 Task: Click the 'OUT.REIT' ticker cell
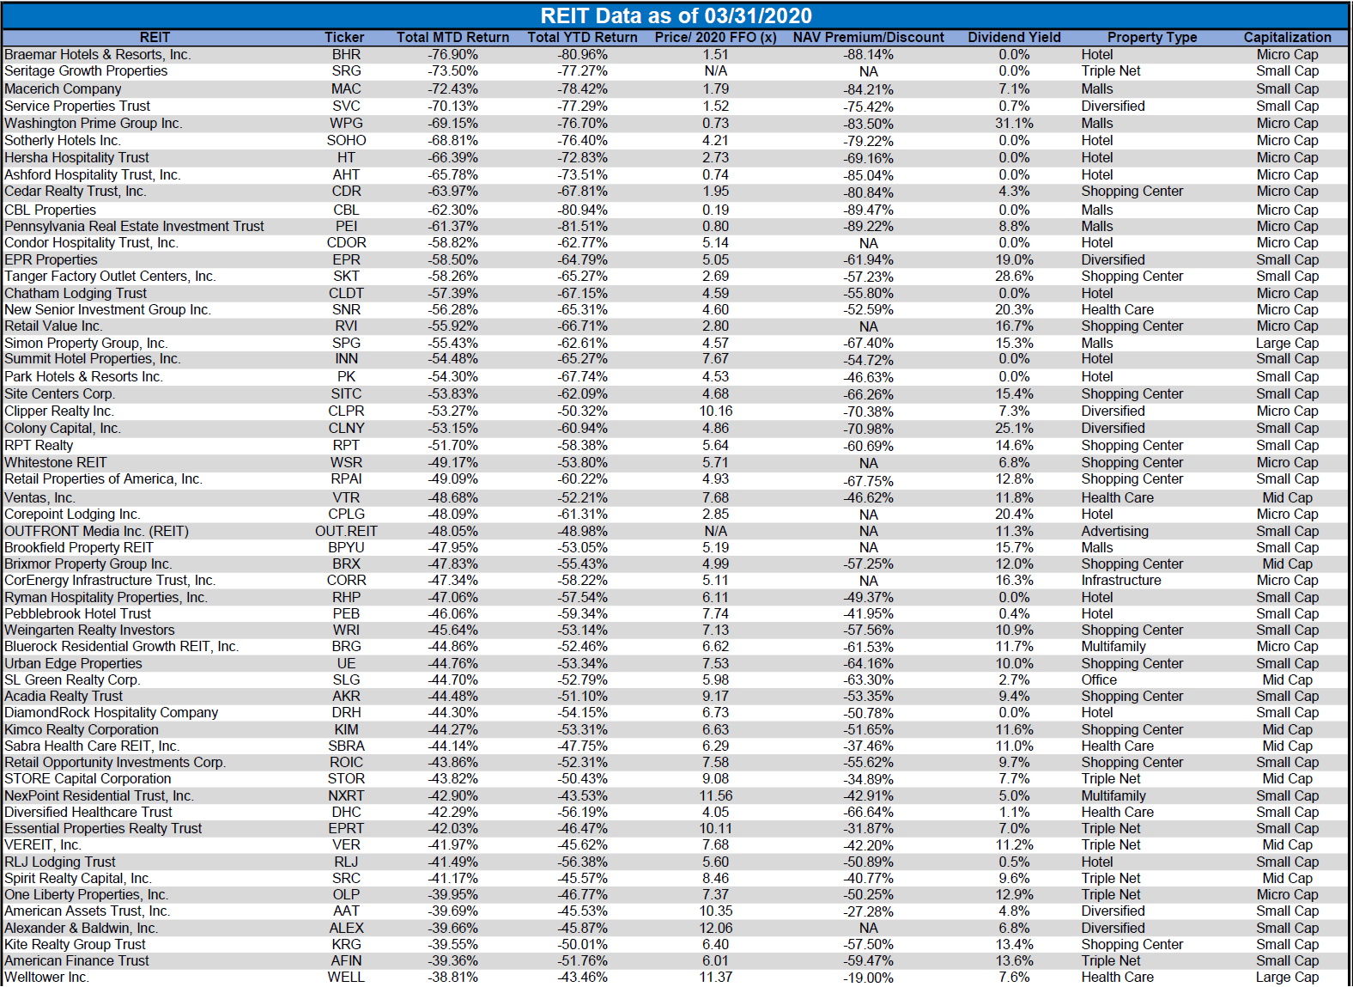pyautogui.click(x=346, y=532)
